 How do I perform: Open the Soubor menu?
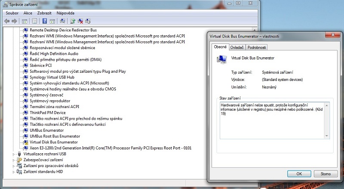click(x=12, y=13)
